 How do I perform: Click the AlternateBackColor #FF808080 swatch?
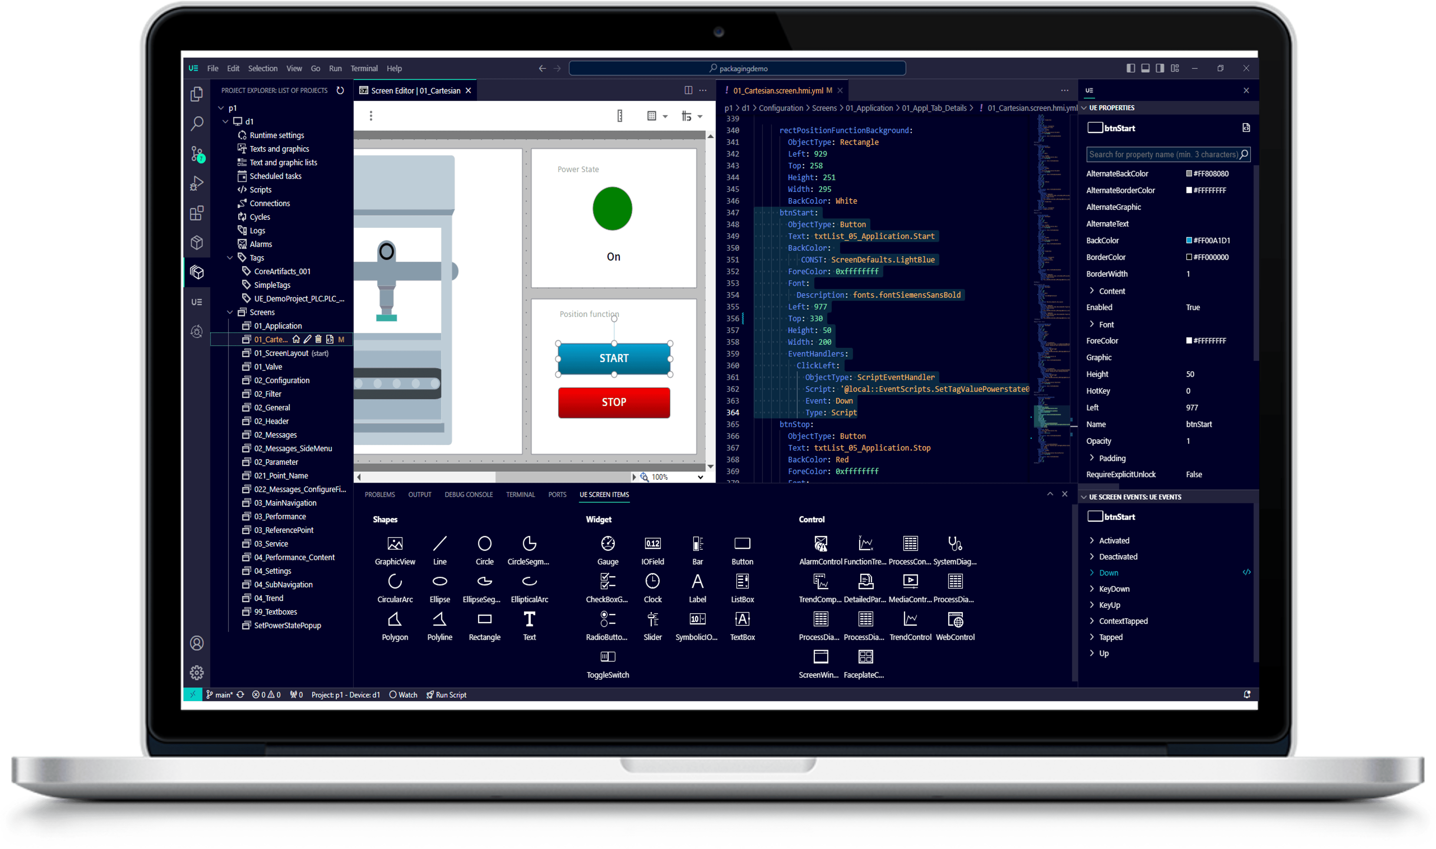tap(1189, 174)
